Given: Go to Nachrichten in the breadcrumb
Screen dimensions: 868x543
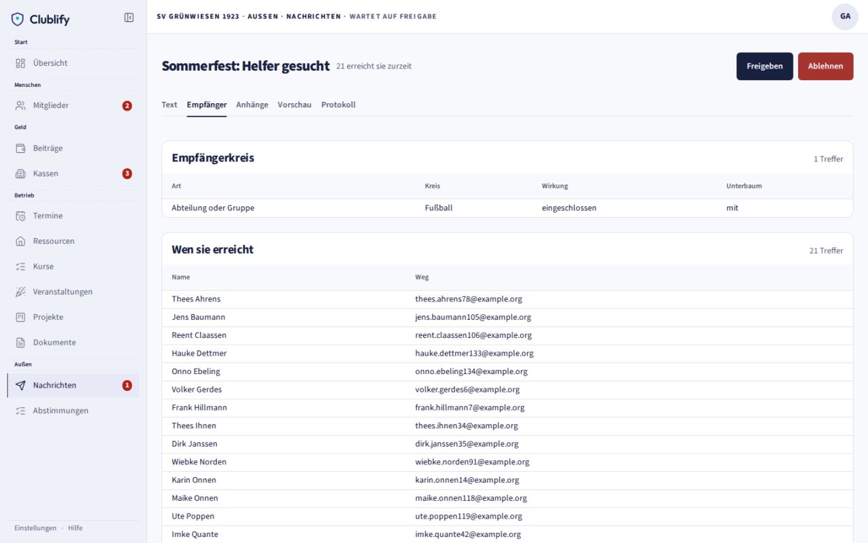Looking at the screenshot, I should coord(313,16).
